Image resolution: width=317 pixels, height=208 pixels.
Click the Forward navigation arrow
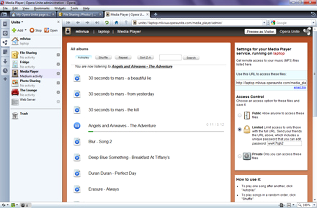(87, 23)
